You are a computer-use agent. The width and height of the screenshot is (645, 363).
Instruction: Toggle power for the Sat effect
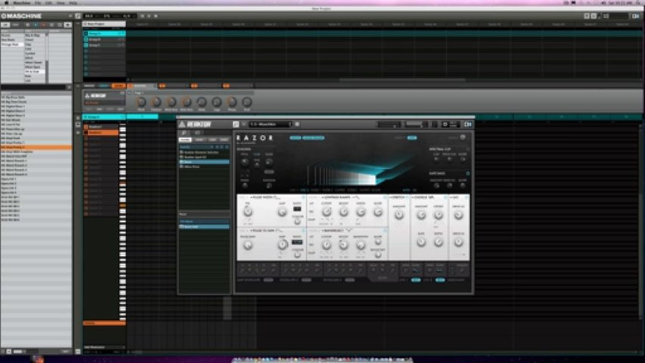click(466, 198)
